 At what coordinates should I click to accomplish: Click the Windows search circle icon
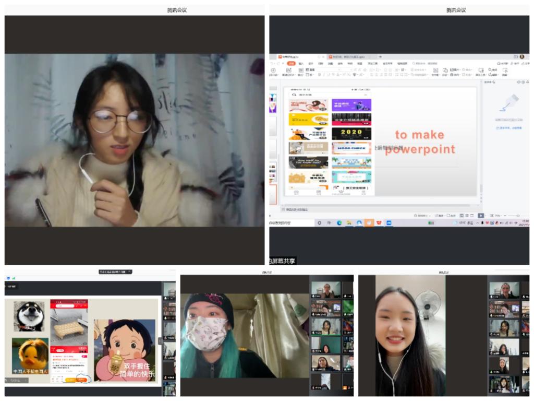click(320, 222)
